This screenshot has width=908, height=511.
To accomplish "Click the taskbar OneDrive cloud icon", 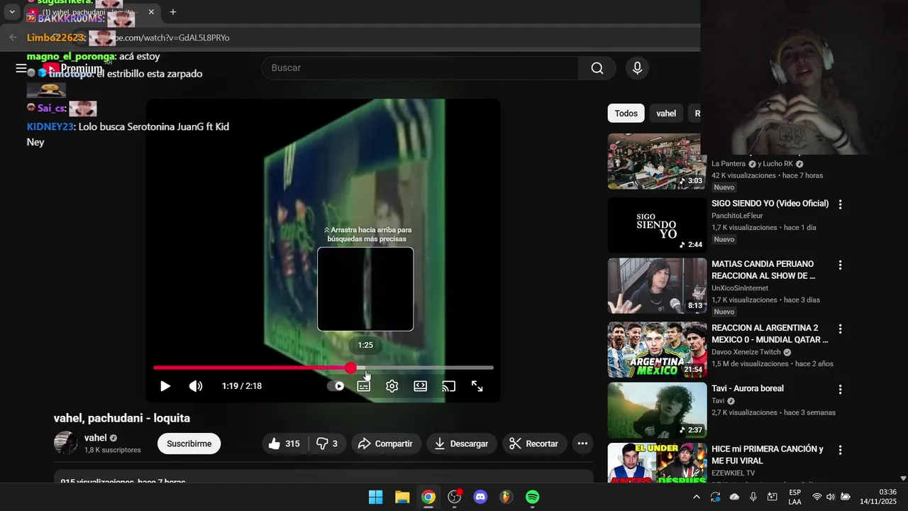I will [x=734, y=497].
